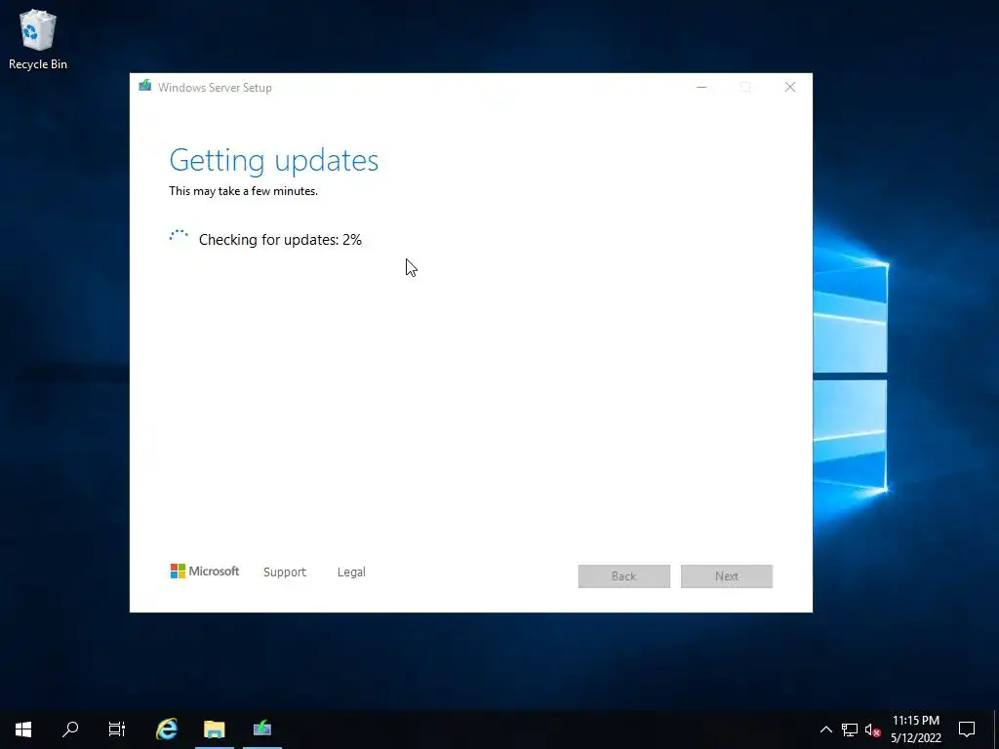Open the Recycle Bin desktop icon
Screen dimensions: 999x749
38,40
